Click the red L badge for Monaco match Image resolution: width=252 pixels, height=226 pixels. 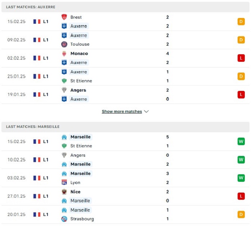point(241,58)
